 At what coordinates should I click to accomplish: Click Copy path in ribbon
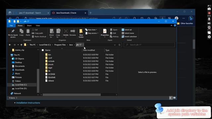click(x=37, y=33)
